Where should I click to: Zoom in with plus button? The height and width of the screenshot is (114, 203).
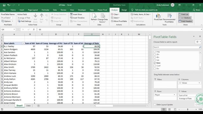click(x=196, y=109)
